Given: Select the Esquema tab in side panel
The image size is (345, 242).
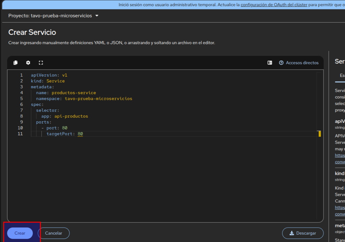Looking at the screenshot, I should [342, 76].
